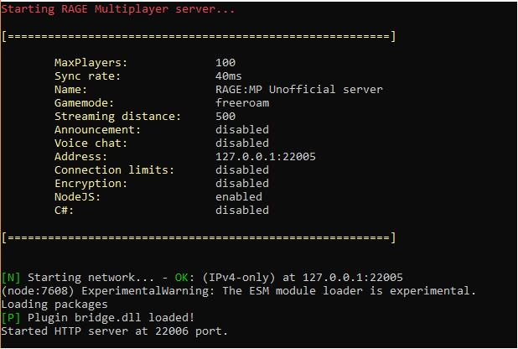The height and width of the screenshot is (349, 518).
Task: Click the 'Loading packages' line
Action: pyautogui.click(x=54, y=304)
